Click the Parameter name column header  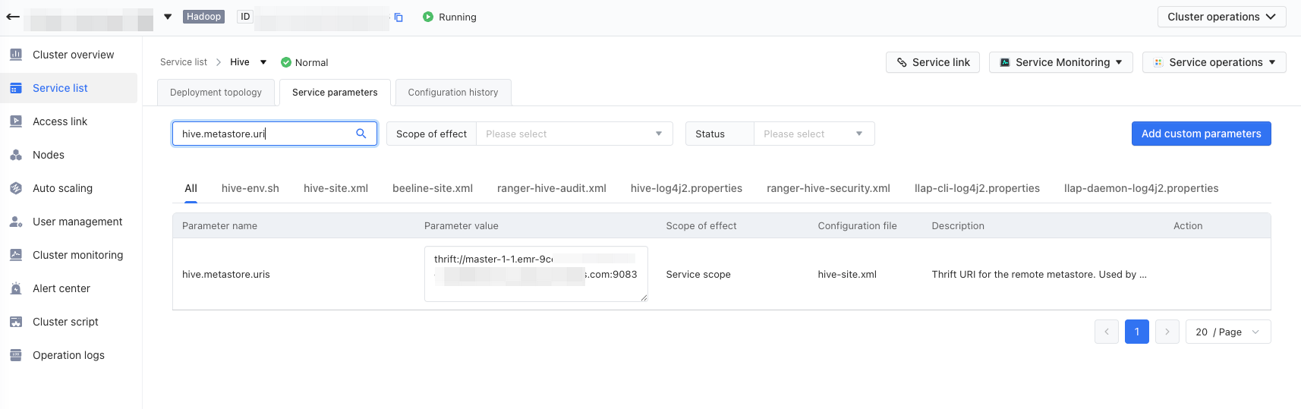pyautogui.click(x=219, y=226)
